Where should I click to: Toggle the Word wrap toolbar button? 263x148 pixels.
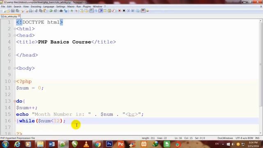[92, 11]
